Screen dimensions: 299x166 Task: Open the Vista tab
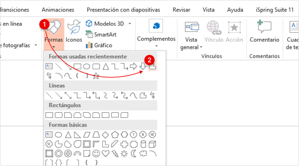(208, 10)
